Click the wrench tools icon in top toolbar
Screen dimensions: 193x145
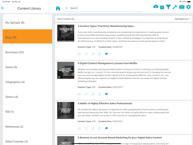[175, 7]
